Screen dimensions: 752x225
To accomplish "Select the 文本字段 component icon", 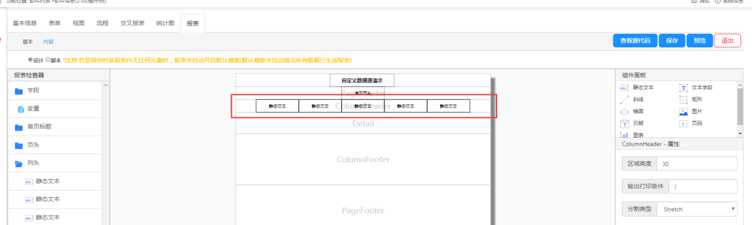I will pyautogui.click(x=683, y=88).
